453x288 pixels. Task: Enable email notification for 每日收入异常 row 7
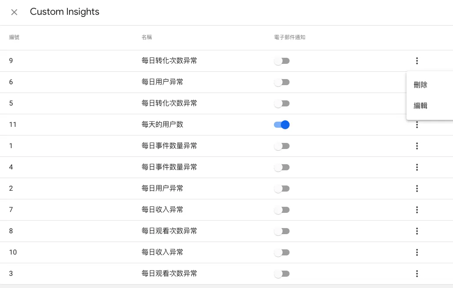282,210
